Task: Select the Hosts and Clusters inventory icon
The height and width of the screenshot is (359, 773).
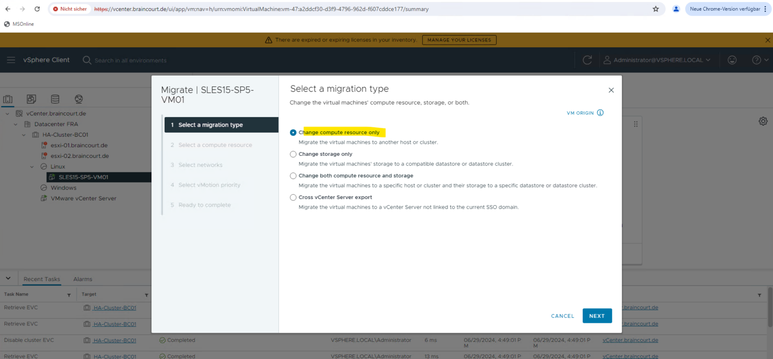Action: 8,99
